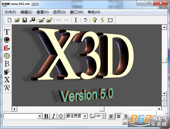This screenshot has height=129, width=170.
Task: Open the 编辑(E) menu
Action: (x=26, y=12)
